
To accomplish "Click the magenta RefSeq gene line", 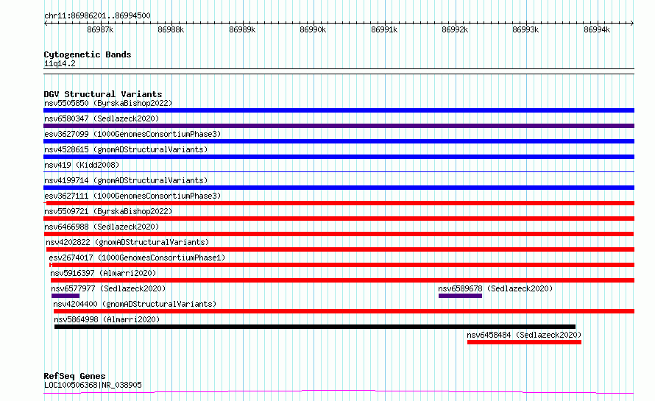I will [x=339, y=392].
